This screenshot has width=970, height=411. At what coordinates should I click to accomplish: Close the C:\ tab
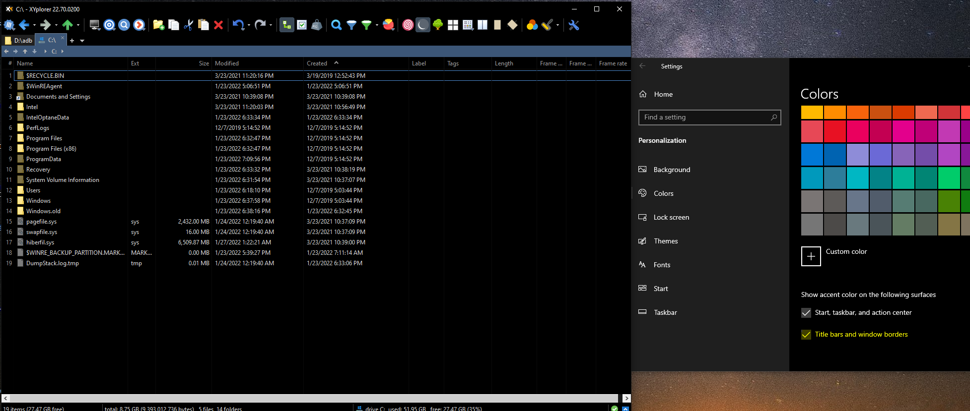[x=63, y=38]
